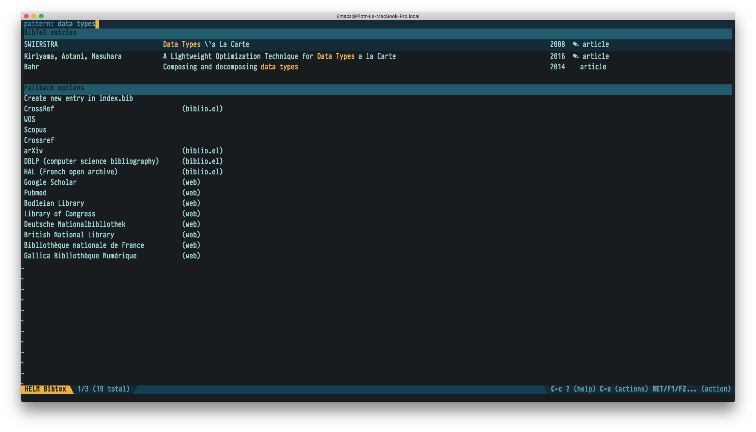Click title 'Composing and decomposing data types'

point(230,67)
